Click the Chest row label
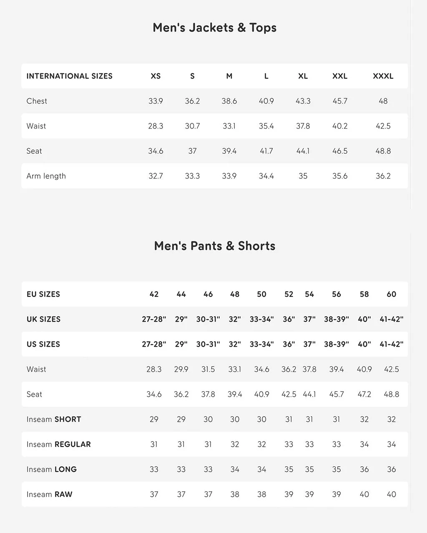 click(37, 101)
